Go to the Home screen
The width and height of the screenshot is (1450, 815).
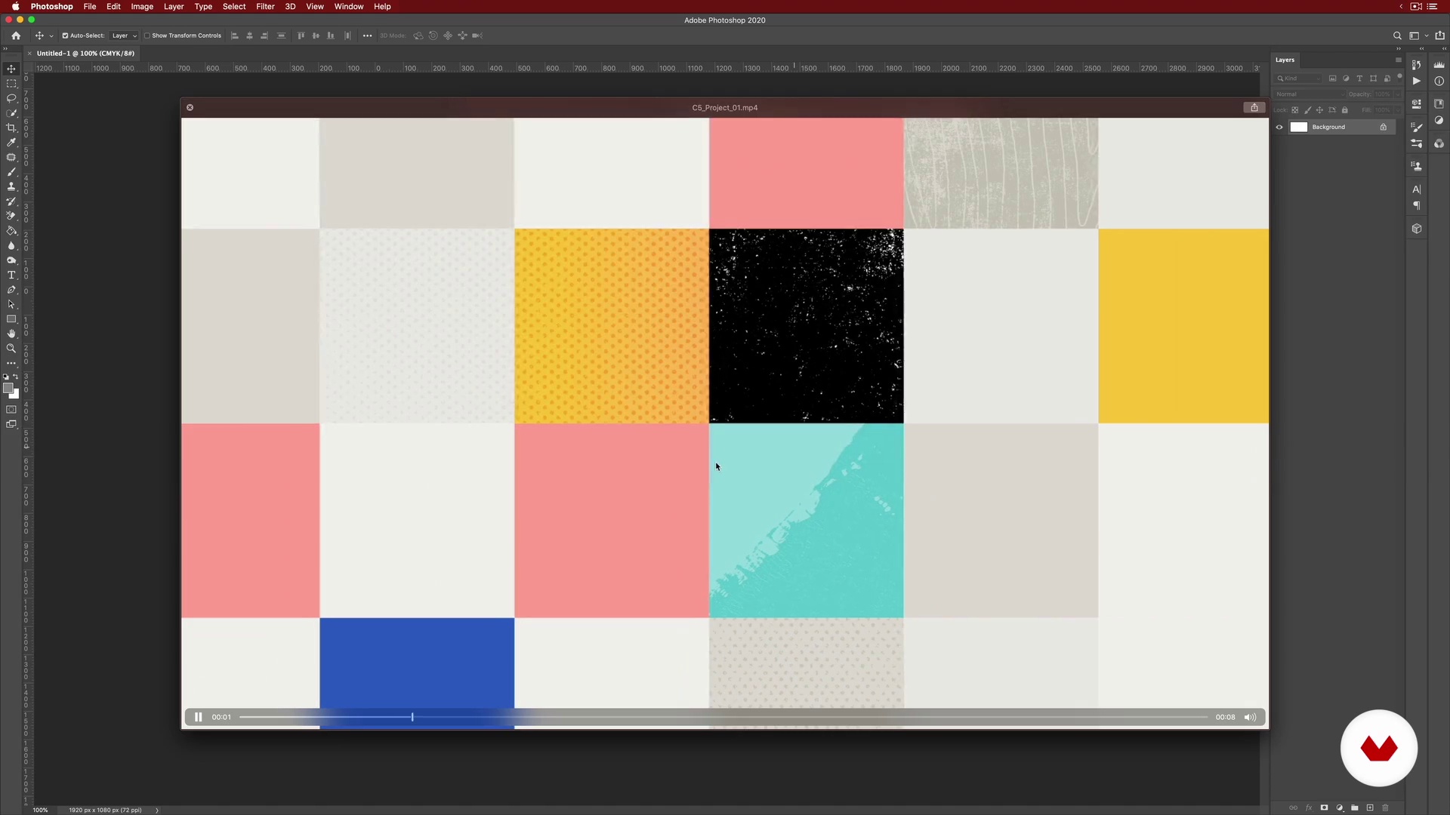(16, 35)
